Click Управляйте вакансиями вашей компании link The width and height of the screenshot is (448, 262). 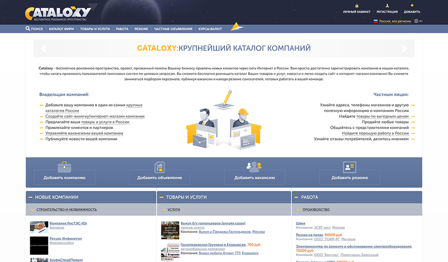(84, 133)
